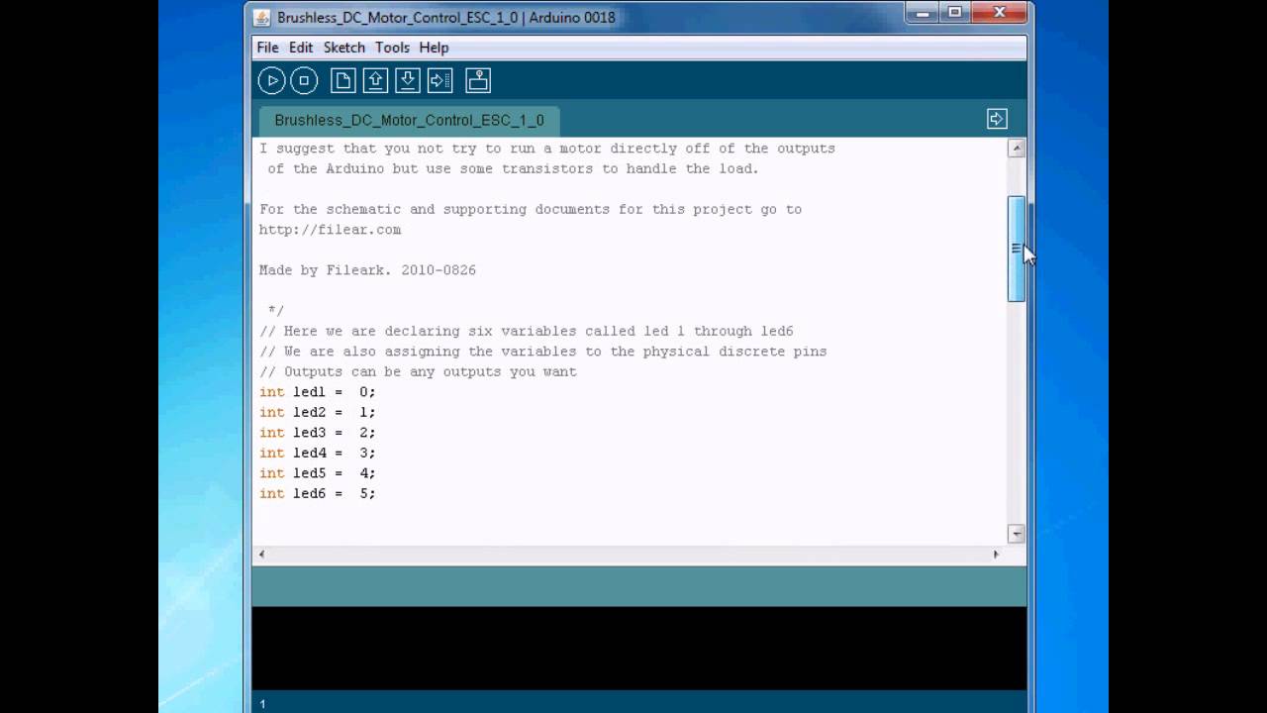Click the Upload to board icon

[x=440, y=81]
